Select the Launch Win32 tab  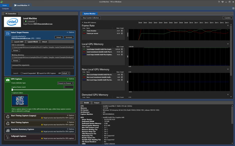click(x=33, y=42)
